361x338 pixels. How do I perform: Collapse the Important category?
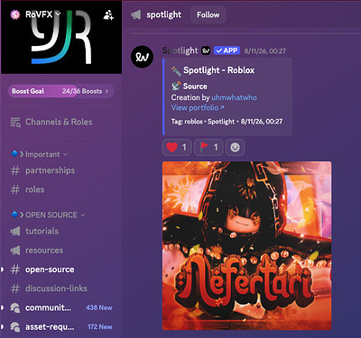[42, 154]
